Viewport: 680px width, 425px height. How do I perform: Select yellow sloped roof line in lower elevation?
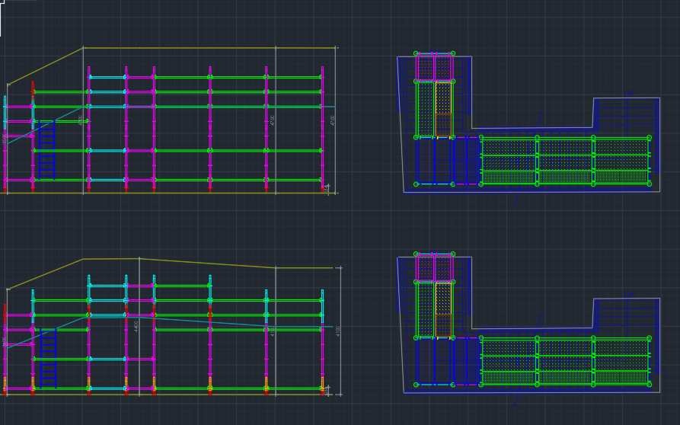pos(45,274)
